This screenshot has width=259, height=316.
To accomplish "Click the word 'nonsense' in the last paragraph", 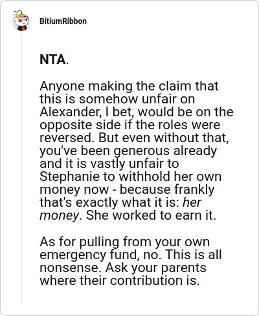I will (x=71, y=268).
